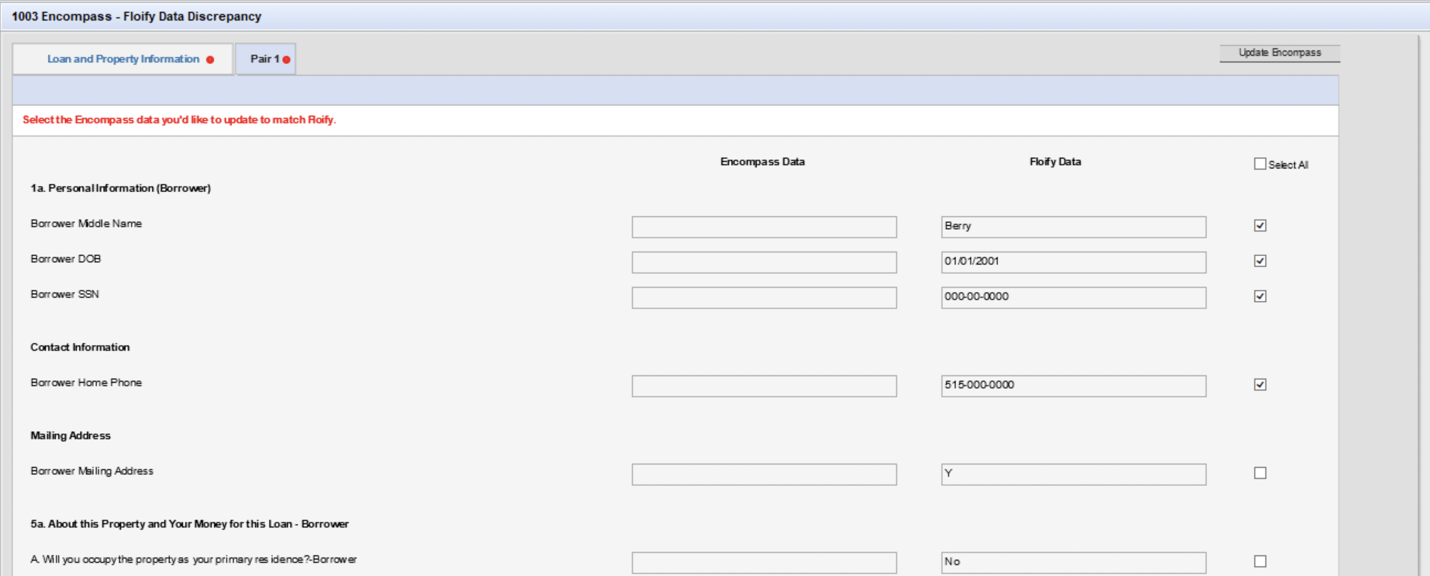Viewport: 1430px width, 576px height.
Task: Check the primary residence question checkbox
Action: coord(1260,561)
